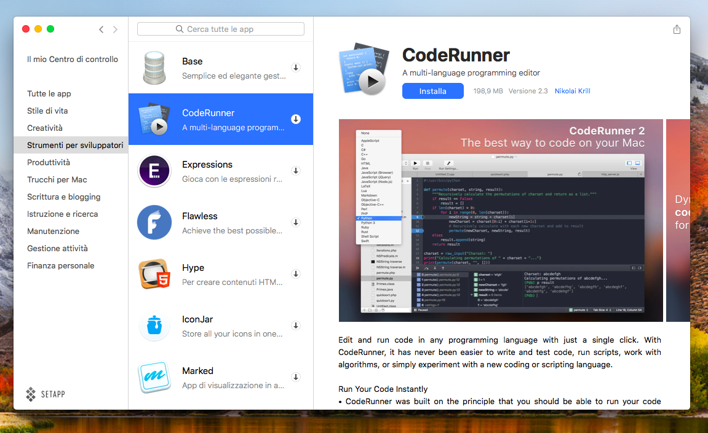This screenshot has width=708, height=433.
Task: Click the Marked app icon
Action: (154, 377)
